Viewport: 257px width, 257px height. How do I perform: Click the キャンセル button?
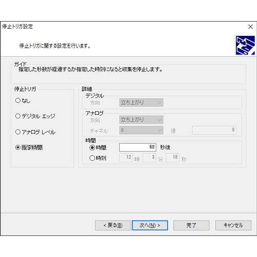233,225
